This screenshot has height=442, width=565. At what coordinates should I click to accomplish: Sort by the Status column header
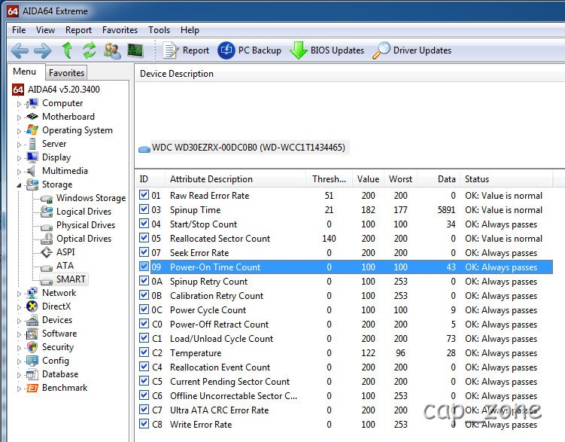[x=506, y=179]
